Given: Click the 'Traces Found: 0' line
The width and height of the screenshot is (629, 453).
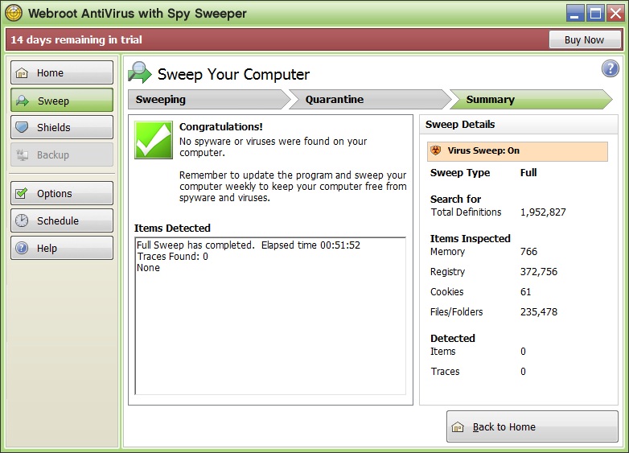Looking at the screenshot, I should (172, 257).
